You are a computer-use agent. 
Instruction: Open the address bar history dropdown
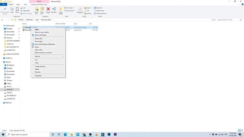pyautogui.click(x=212, y=20)
